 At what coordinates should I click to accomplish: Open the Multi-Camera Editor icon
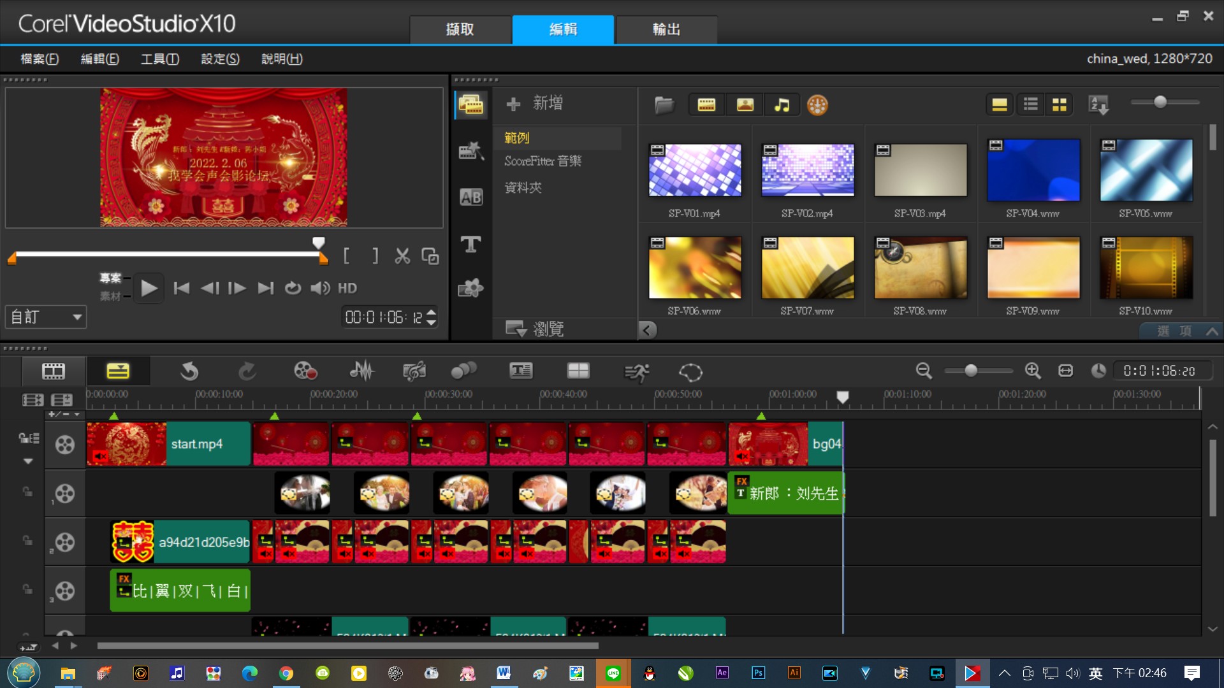point(578,371)
